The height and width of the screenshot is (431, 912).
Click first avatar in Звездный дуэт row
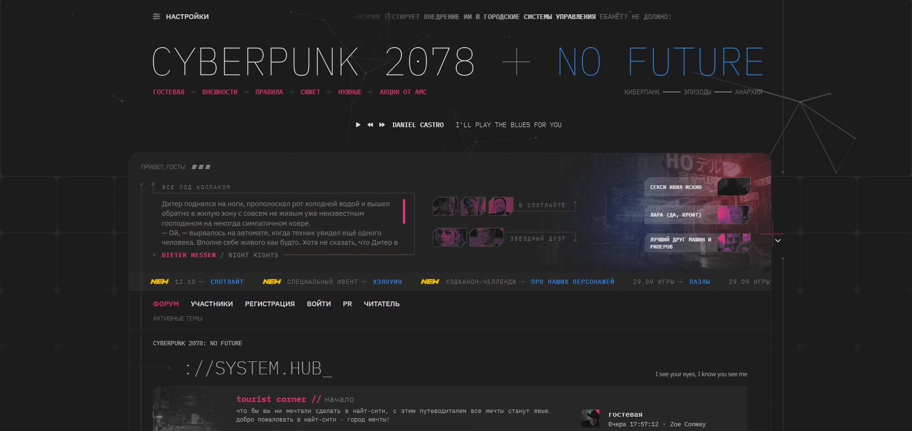[449, 237]
